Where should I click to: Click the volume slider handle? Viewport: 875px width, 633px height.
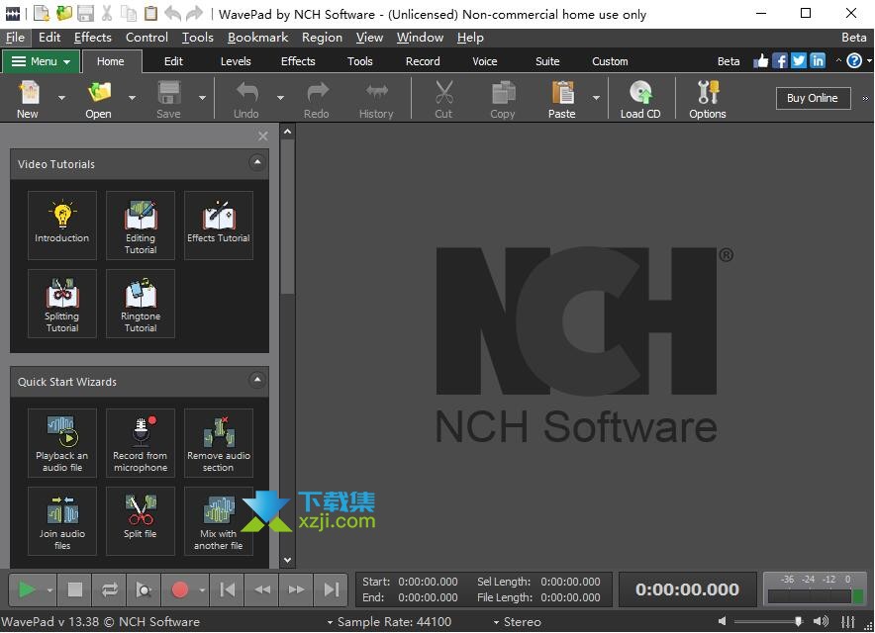pyautogui.click(x=798, y=621)
